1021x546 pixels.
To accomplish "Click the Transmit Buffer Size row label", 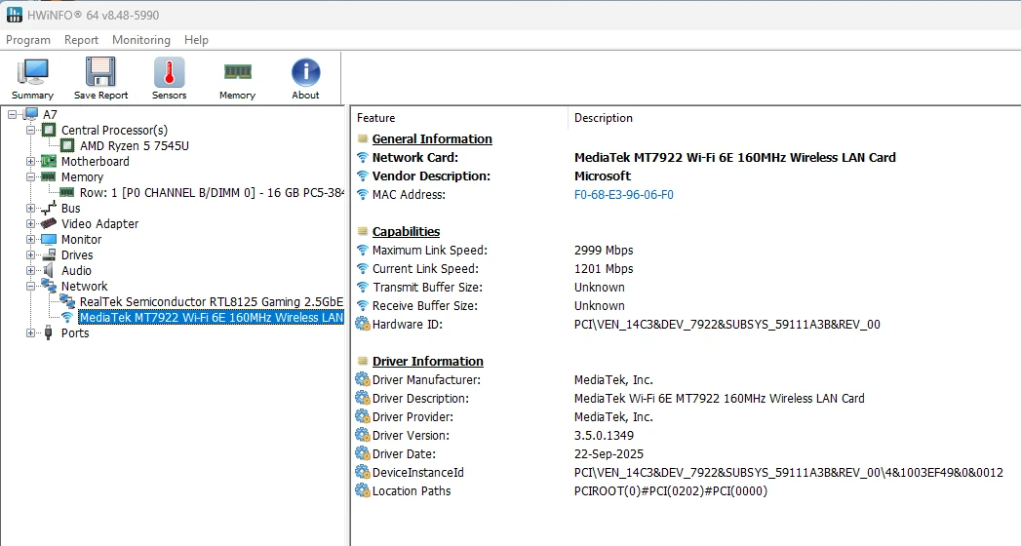I will [x=427, y=287].
